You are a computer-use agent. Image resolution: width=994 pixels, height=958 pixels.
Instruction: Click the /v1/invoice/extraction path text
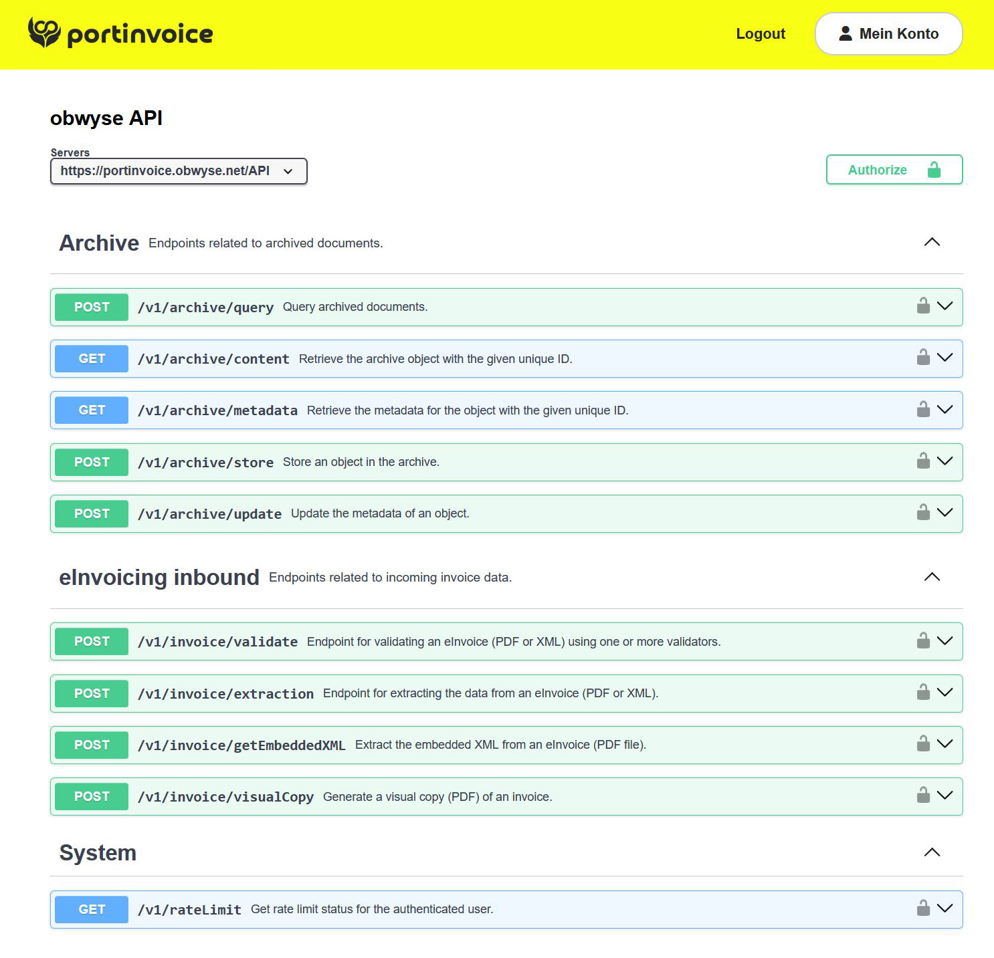[225, 694]
